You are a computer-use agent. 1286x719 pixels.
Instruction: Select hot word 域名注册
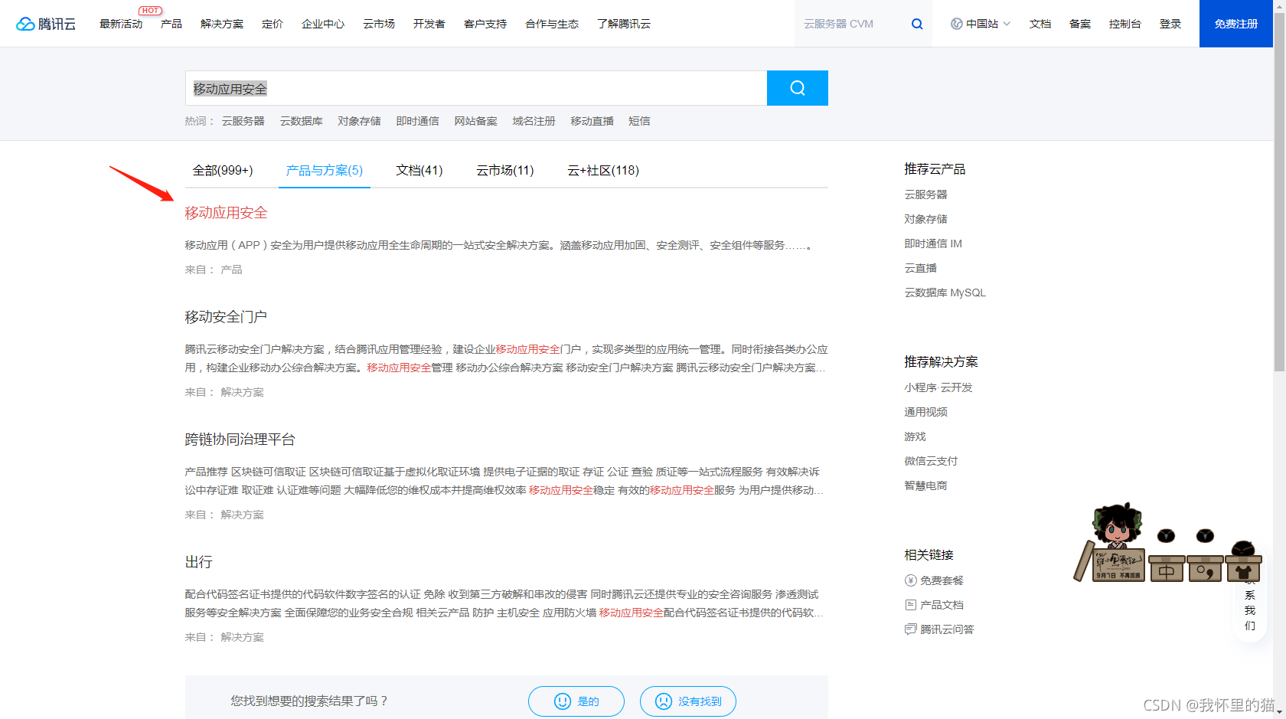[x=534, y=121]
